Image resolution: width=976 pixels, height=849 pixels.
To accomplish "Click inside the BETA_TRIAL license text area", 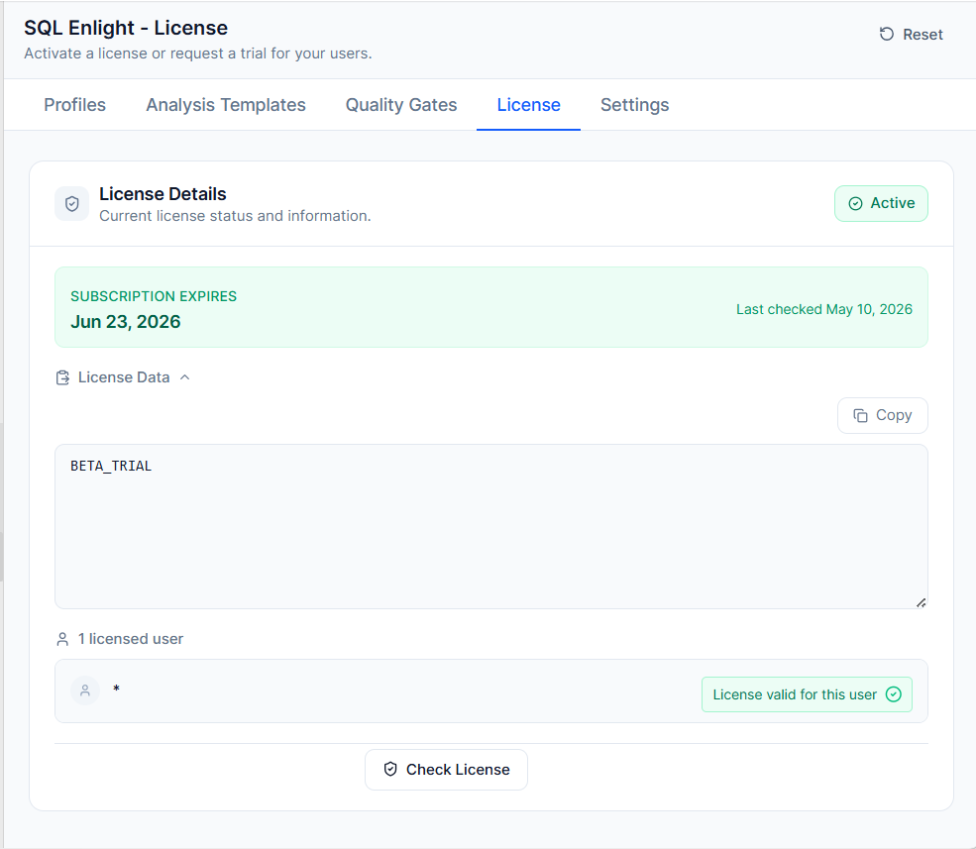I will pos(491,527).
